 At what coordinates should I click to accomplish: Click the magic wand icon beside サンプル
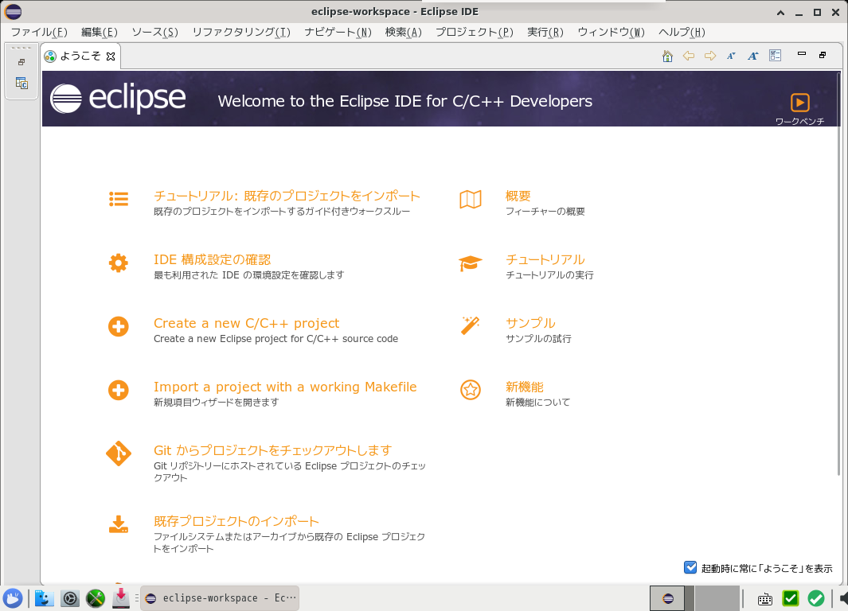coord(471,325)
